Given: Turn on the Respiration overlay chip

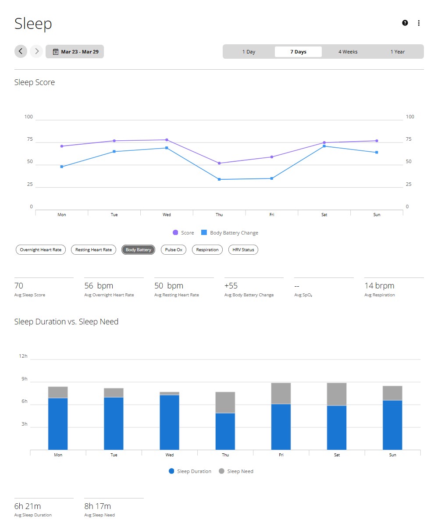Looking at the screenshot, I should pyautogui.click(x=207, y=249).
